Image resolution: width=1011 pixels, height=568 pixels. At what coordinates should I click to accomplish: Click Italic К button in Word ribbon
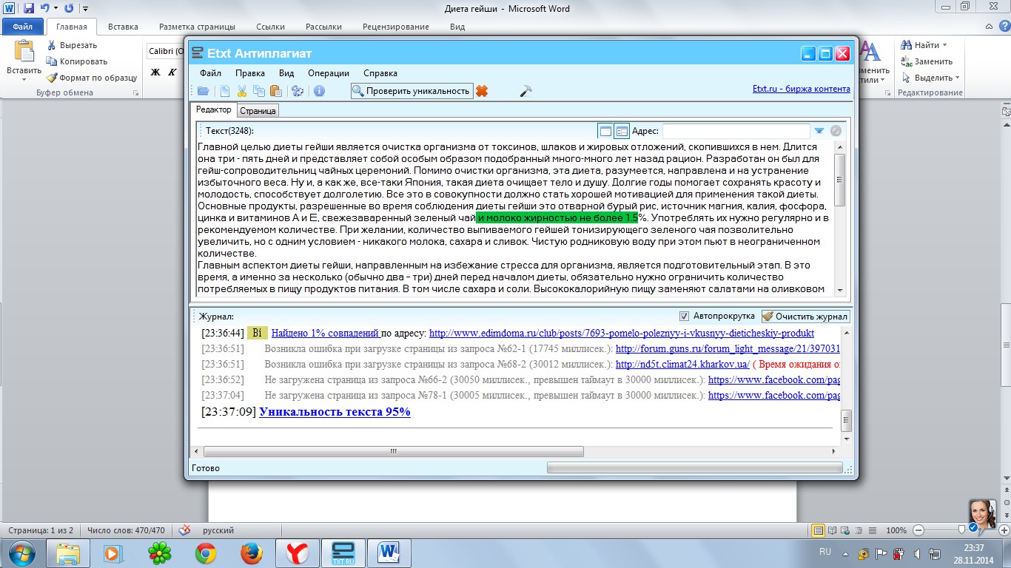pyautogui.click(x=172, y=72)
